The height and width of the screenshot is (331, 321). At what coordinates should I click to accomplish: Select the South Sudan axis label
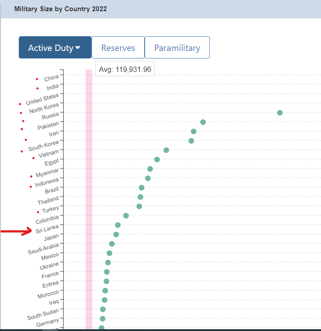(43, 314)
